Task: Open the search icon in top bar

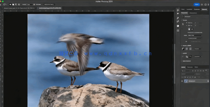Action: (x=202, y=4)
